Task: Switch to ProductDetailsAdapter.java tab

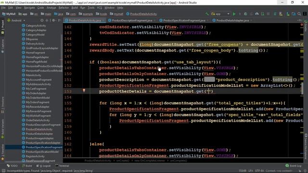Action: click(x=232, y=20)
